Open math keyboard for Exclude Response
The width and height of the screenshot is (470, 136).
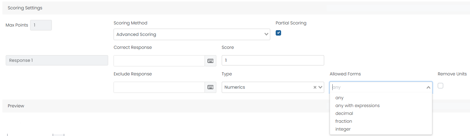[x=210, y=87]
